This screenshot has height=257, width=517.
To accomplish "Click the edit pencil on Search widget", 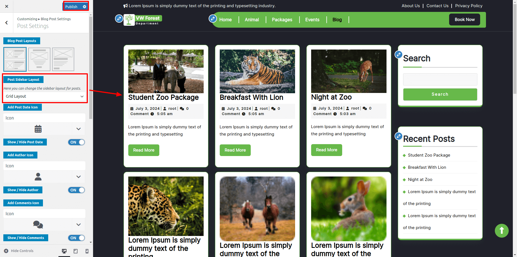I will click(x=398, y=54).
